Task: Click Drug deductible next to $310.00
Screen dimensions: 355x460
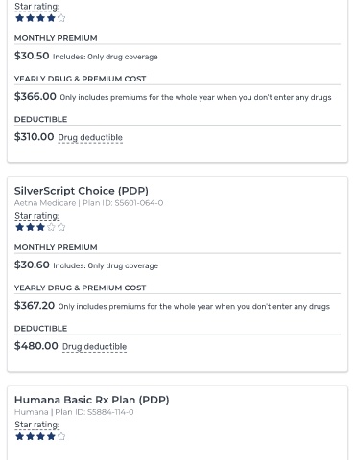Action: pyautogui.click(x=90, y=138)
